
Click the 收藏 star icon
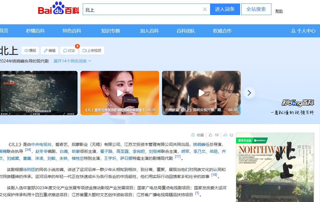193,135
